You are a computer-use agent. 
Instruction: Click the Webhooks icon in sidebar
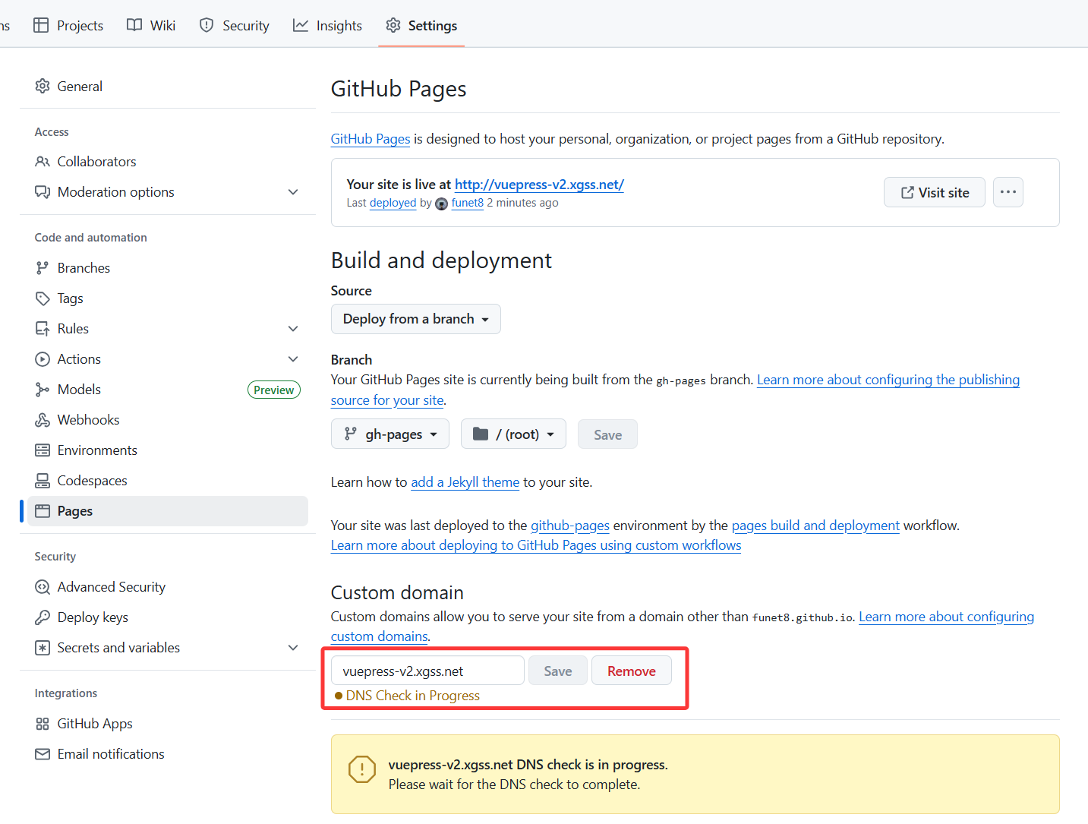click(43, 420)
